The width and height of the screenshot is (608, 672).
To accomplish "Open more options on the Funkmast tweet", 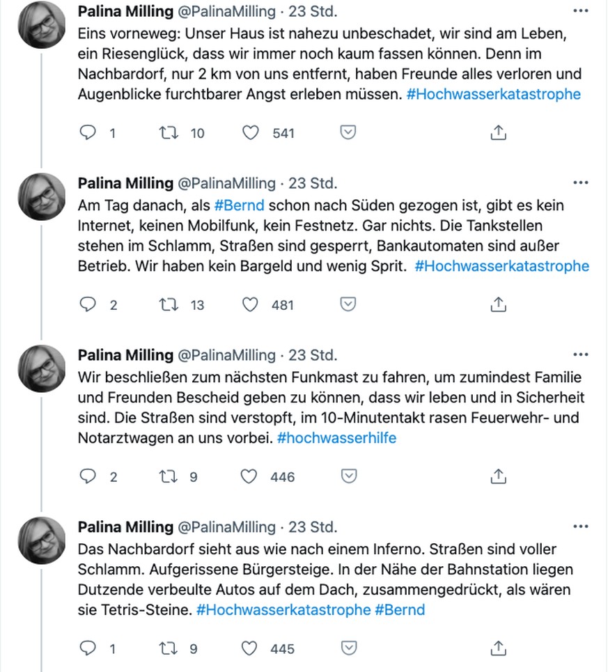I will [x=581, y=355].
